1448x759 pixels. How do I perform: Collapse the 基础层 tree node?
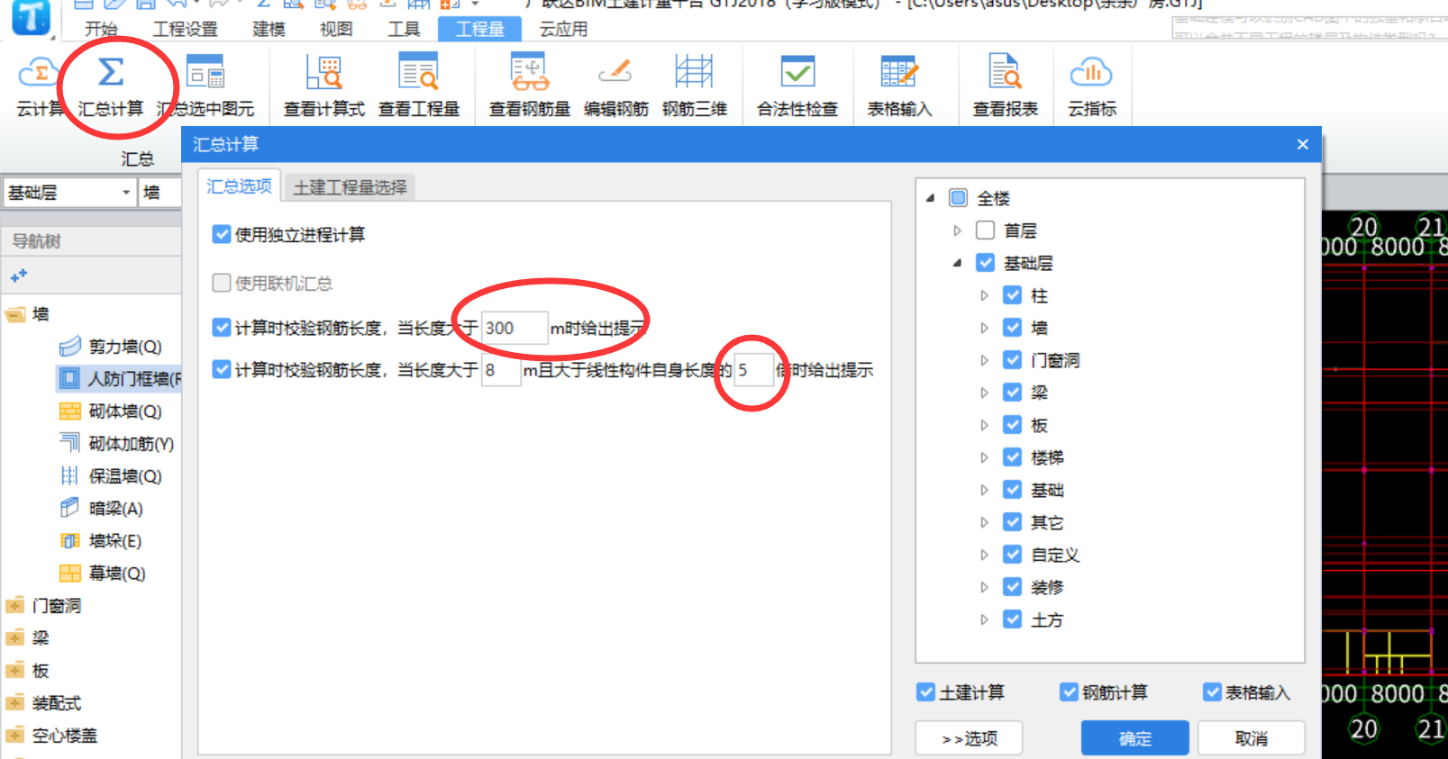click(x=958, y=263)
